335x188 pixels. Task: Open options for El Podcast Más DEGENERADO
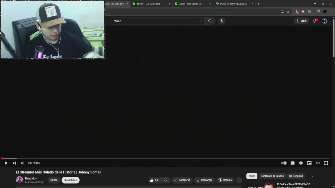pyautogui.click(x=315, y=185)
